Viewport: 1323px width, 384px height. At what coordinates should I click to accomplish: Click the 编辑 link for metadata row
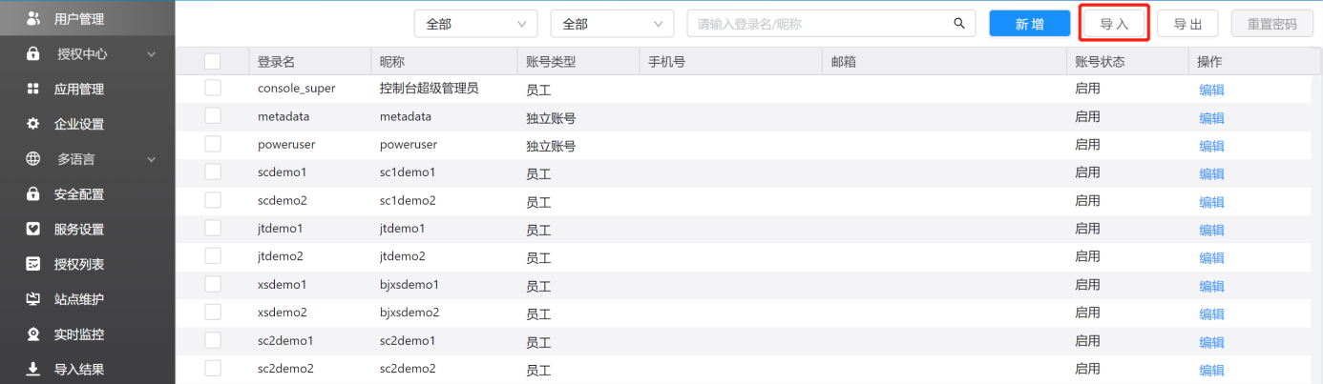[1211, 118]
